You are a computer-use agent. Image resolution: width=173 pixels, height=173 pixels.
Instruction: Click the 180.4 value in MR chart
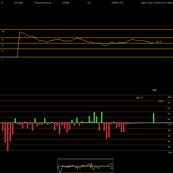coord(161,101)
